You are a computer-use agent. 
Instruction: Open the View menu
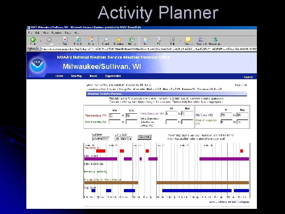click(x=46, y=33)
